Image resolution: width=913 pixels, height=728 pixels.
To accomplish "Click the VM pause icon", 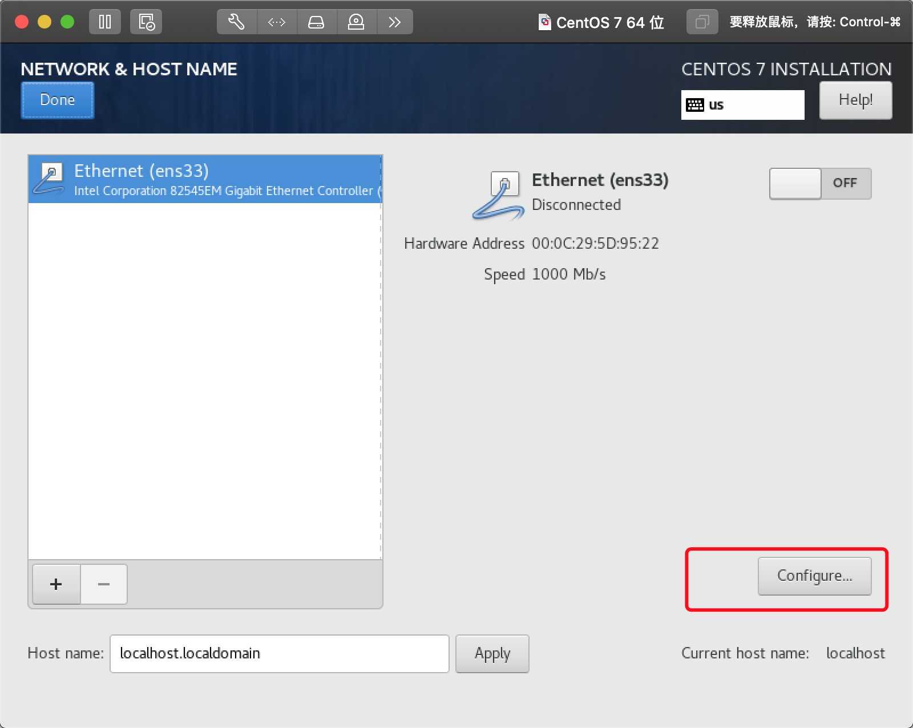I will click(x=105, y=22).
